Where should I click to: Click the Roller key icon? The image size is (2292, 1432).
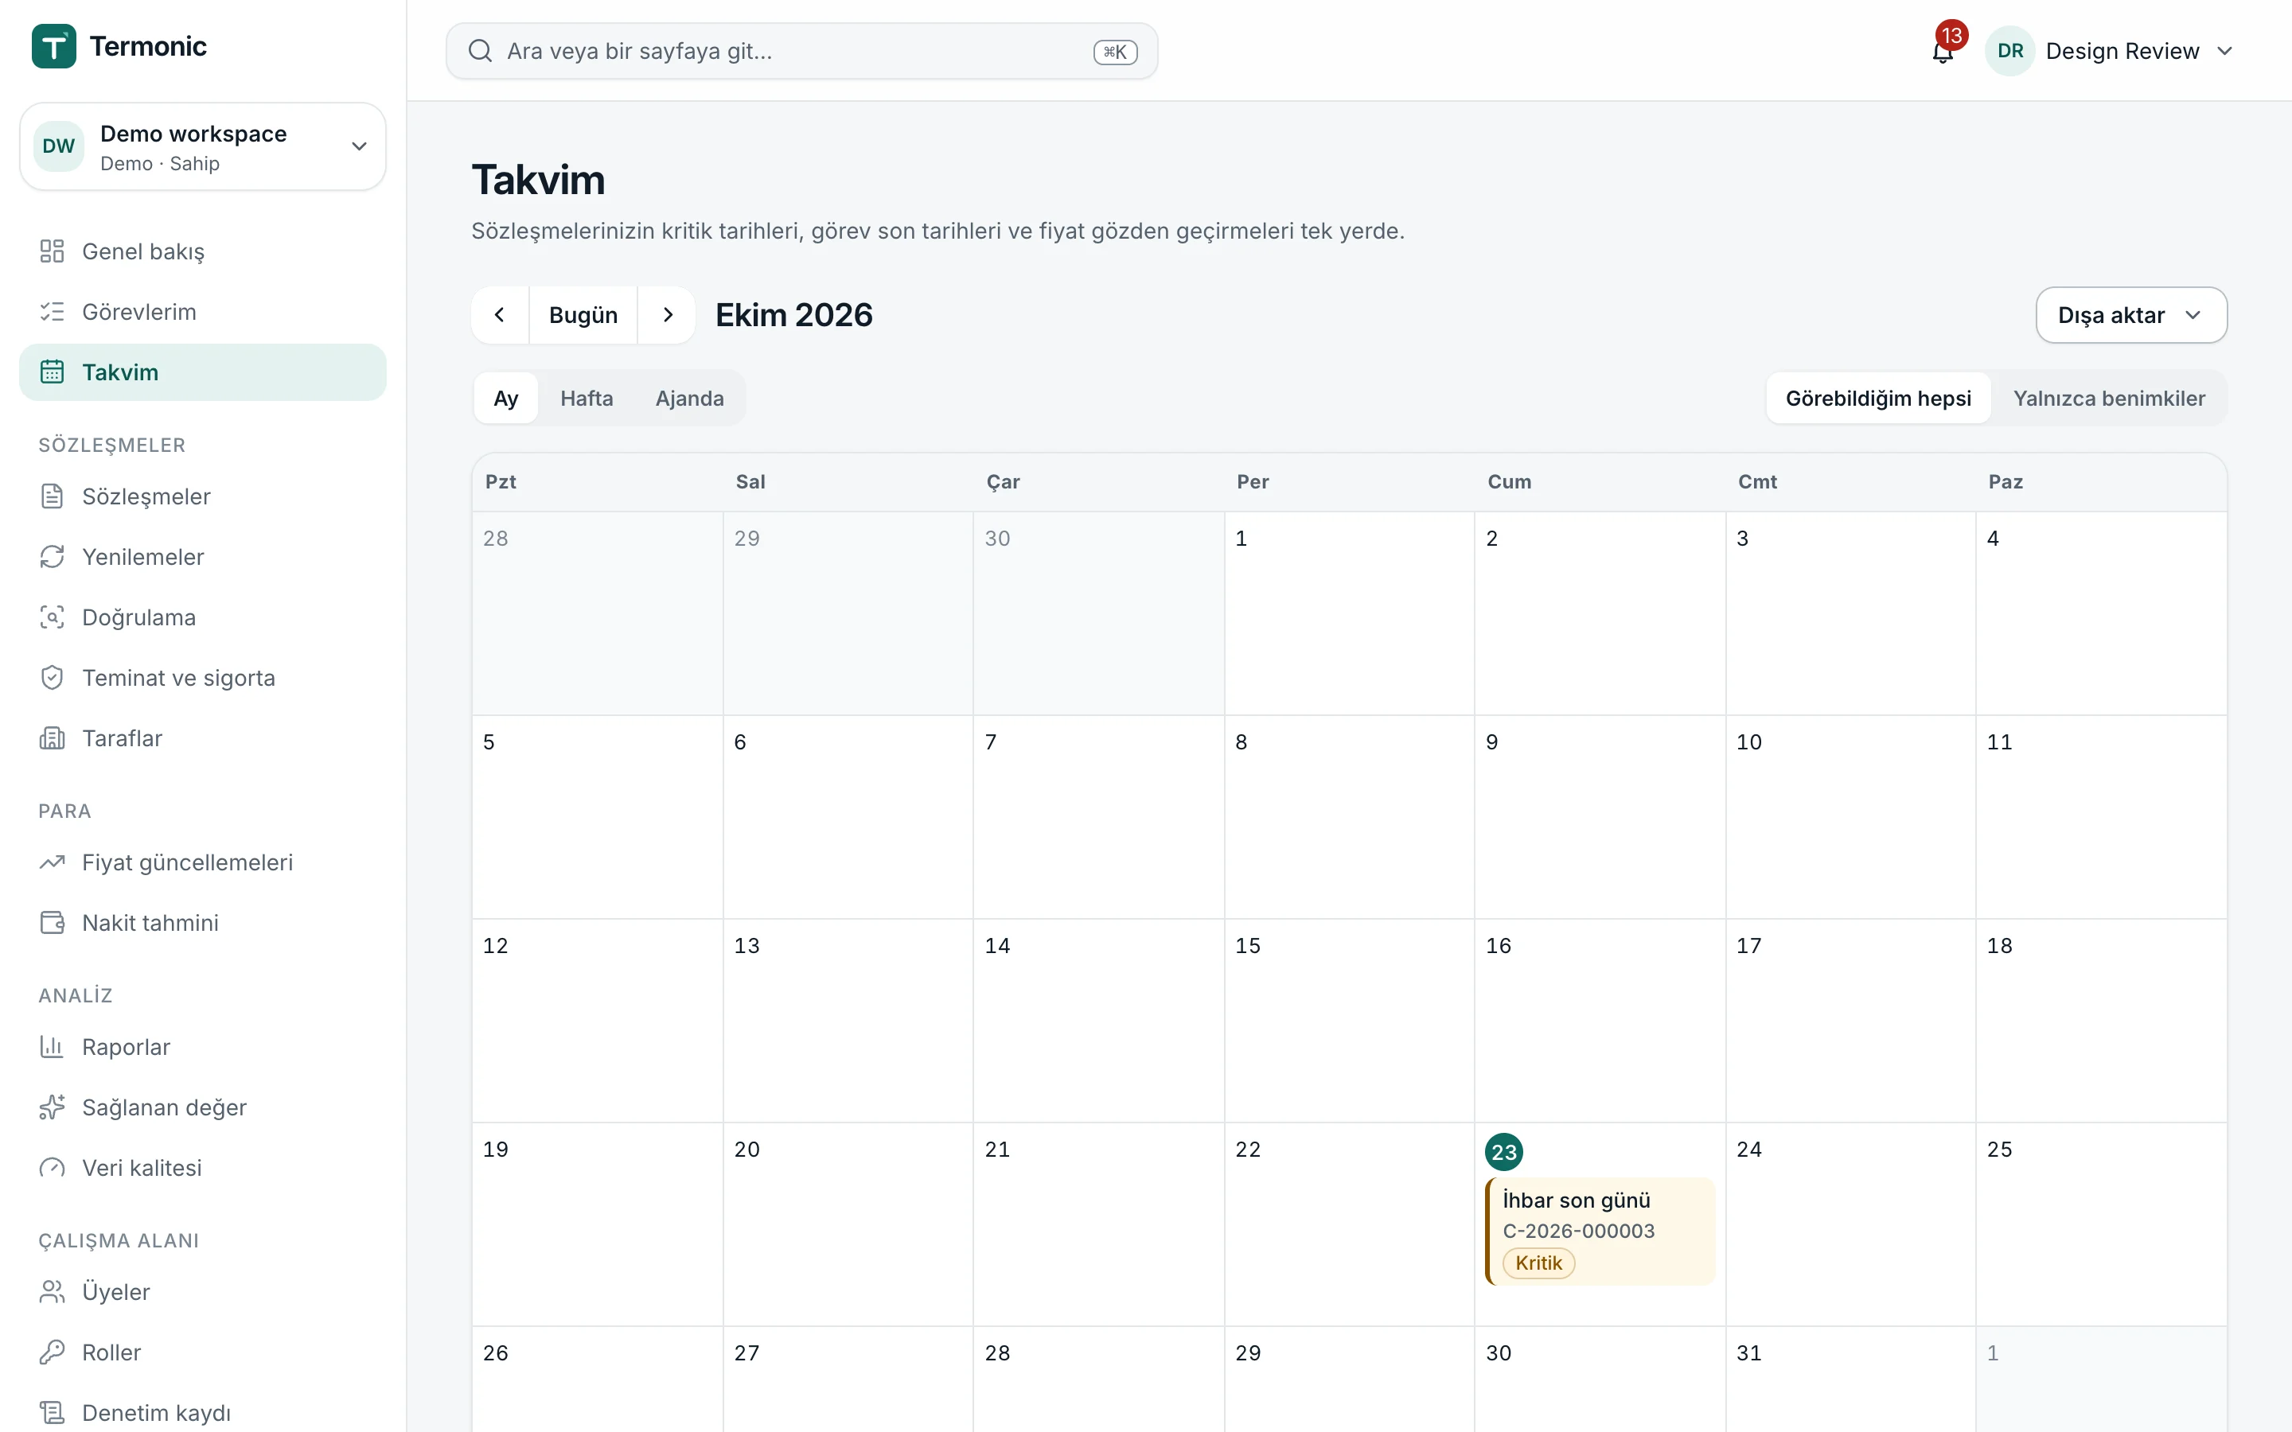tap(52, 1352)
